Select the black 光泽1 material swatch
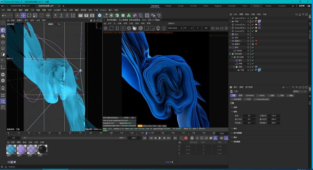 42,149
